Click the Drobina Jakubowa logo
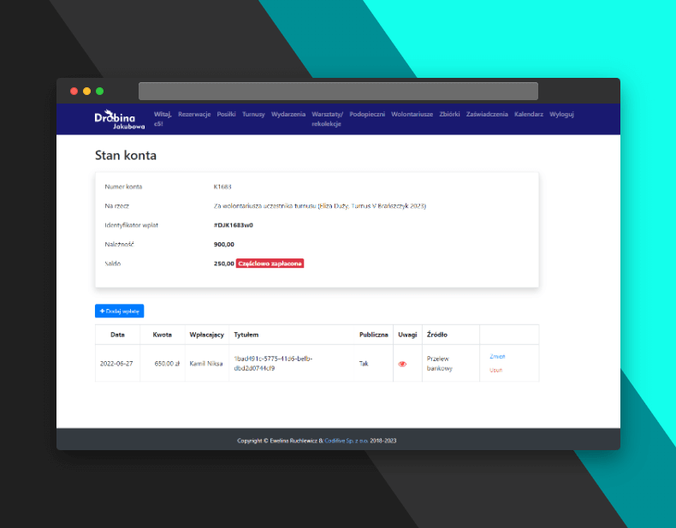Viewport: 676px width, 528px height. (115, 118)
